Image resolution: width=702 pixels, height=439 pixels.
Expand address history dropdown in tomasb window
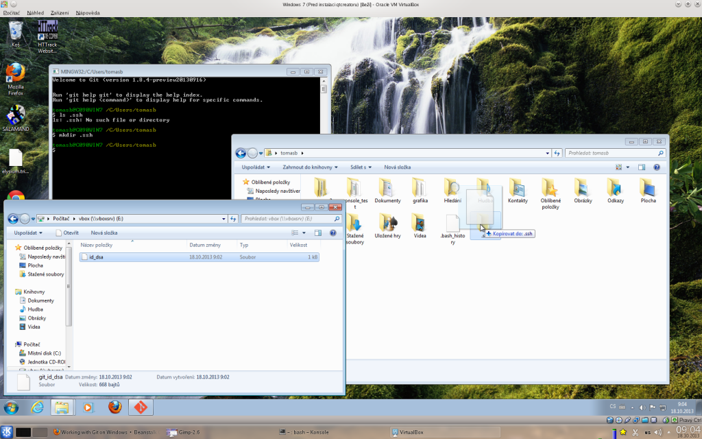pyautogui.click(x=548, y=153)
